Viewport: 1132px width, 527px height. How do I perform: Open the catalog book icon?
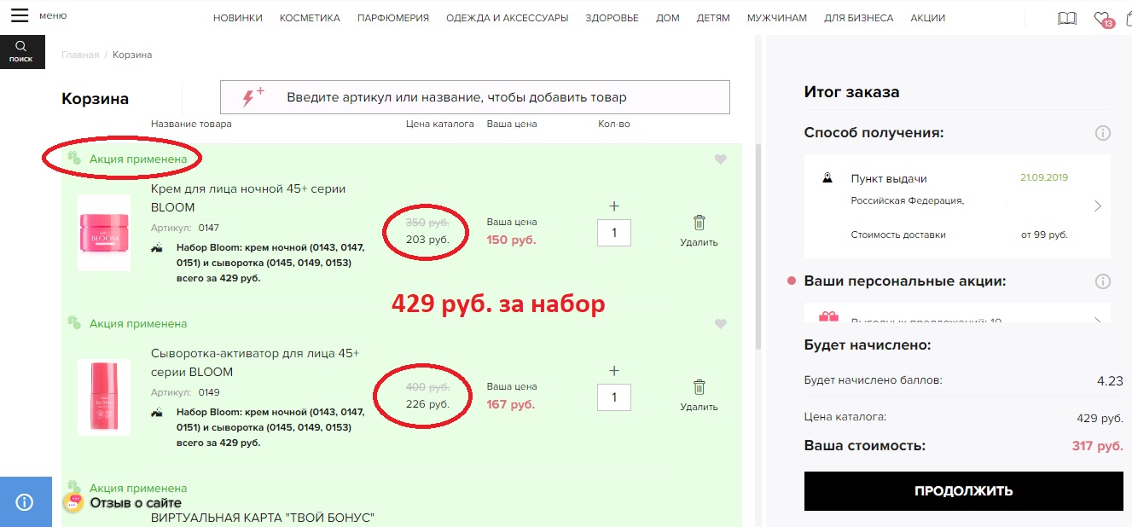click(x=1067, y=18)
